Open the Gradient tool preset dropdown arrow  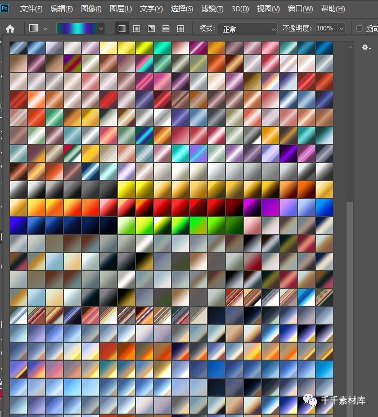coord(45,29)
